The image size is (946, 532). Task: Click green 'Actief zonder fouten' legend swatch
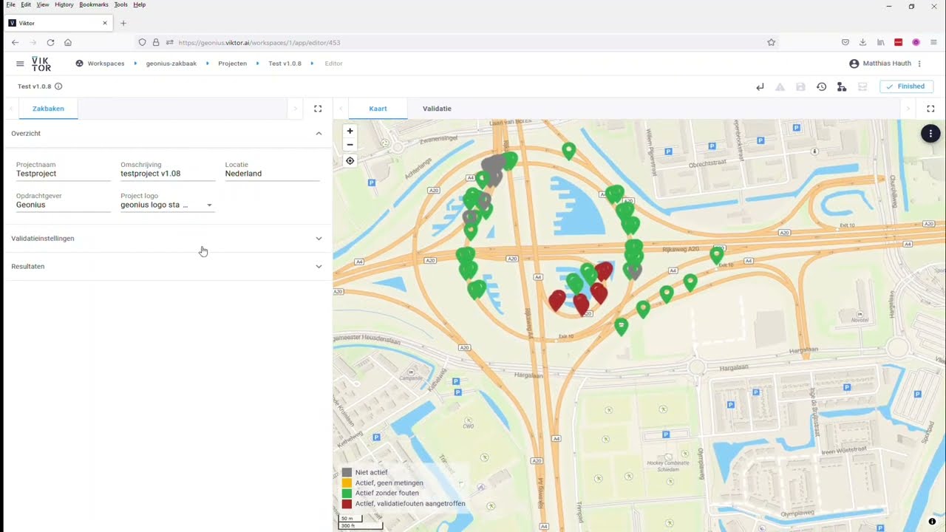(x=347, y=493)
